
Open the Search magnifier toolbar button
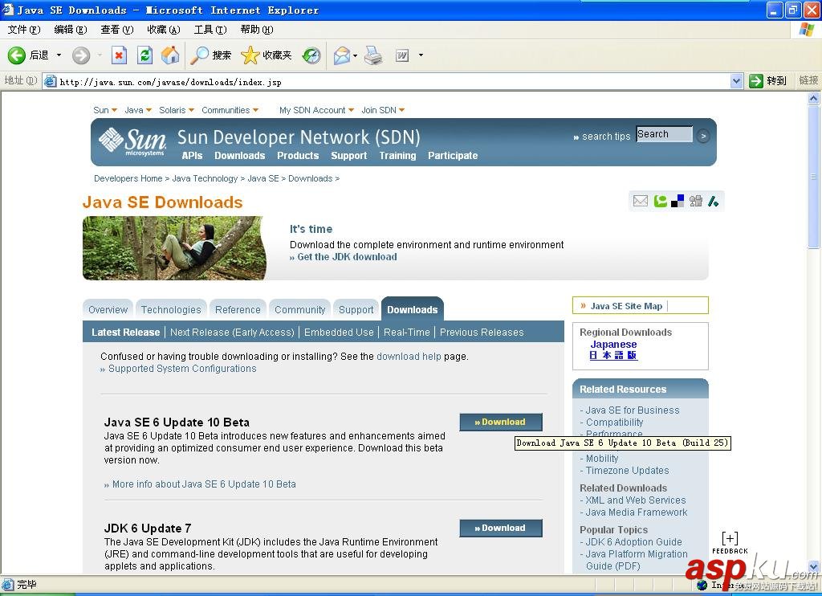[210, 55]
